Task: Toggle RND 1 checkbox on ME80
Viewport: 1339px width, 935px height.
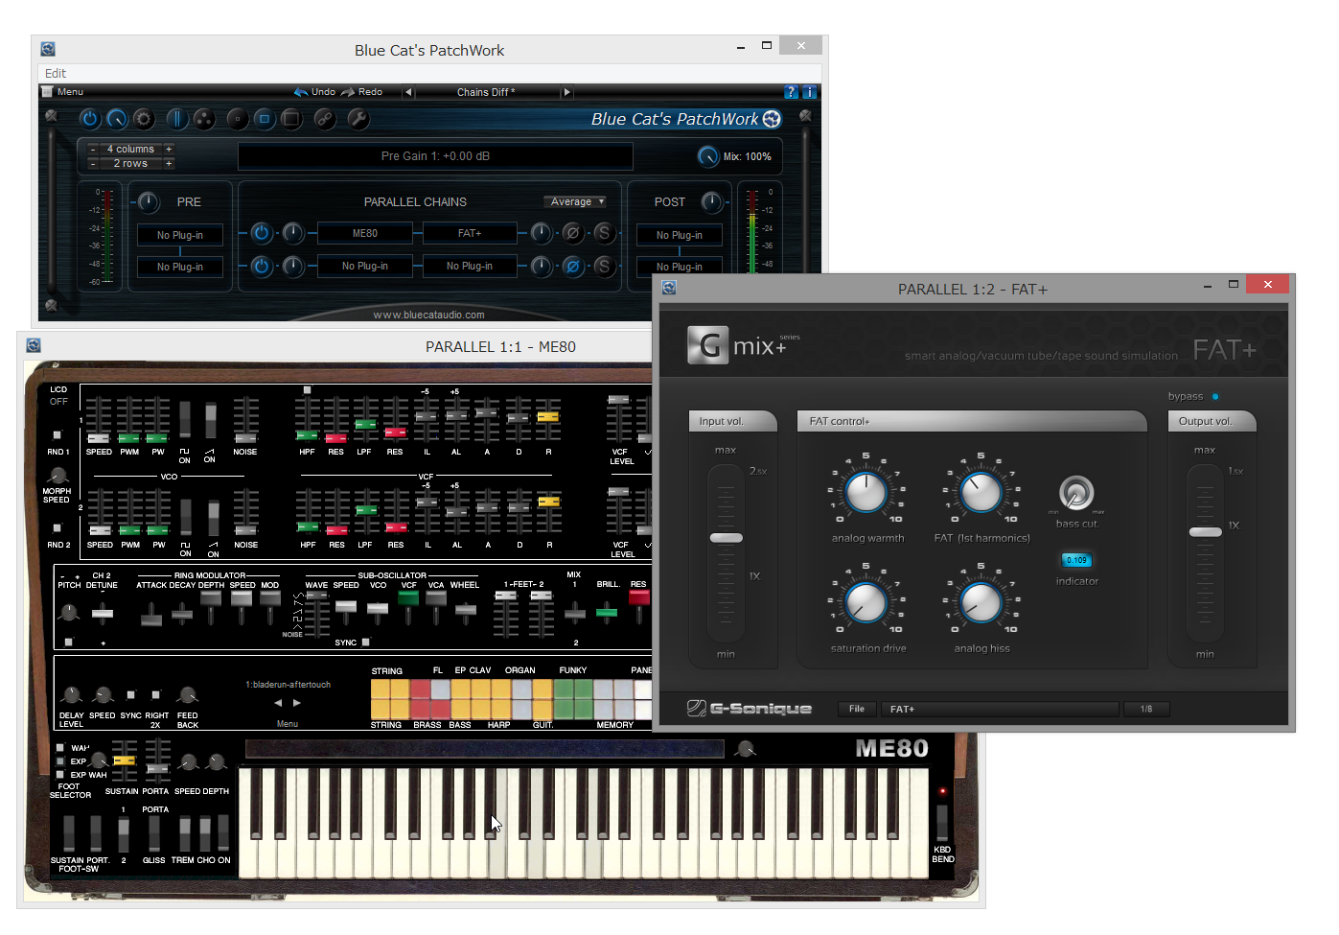Action: (x=57, y=435)
